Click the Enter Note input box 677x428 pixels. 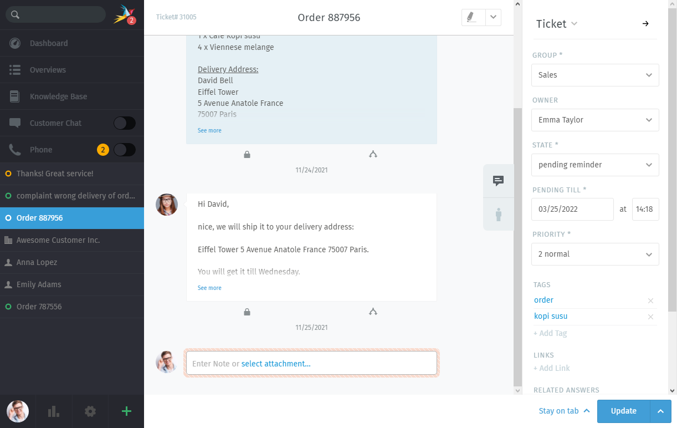(311, 363)
